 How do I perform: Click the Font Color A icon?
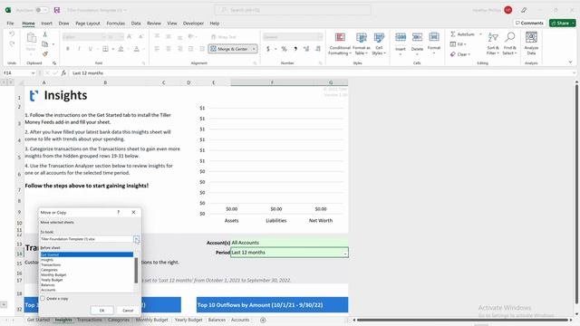(137, 49)
